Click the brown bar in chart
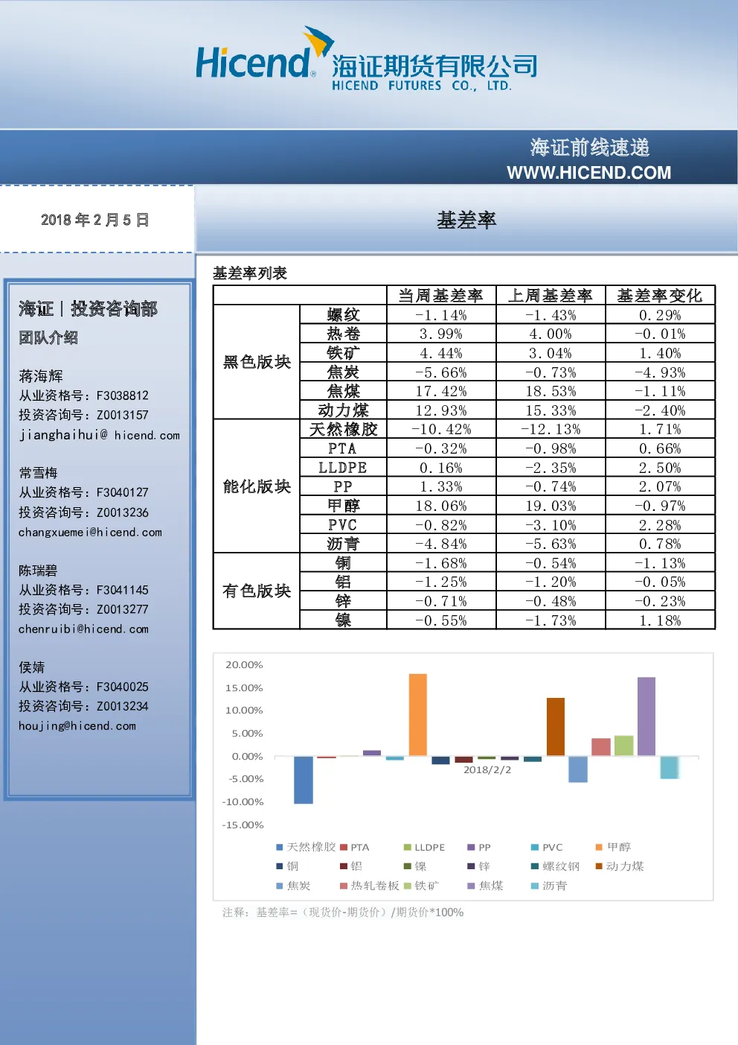The height and width of the screenshot is (1045, 738). [556, 727]
